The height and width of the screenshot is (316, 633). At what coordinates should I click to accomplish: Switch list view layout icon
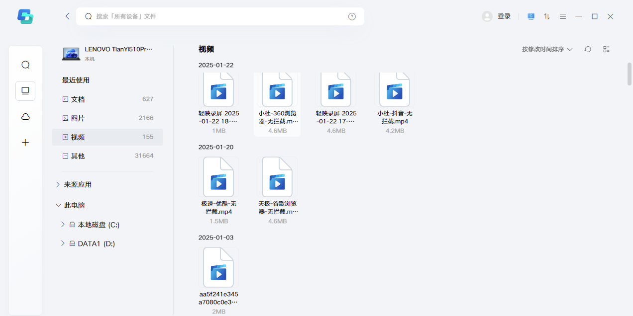pos(606,49)
